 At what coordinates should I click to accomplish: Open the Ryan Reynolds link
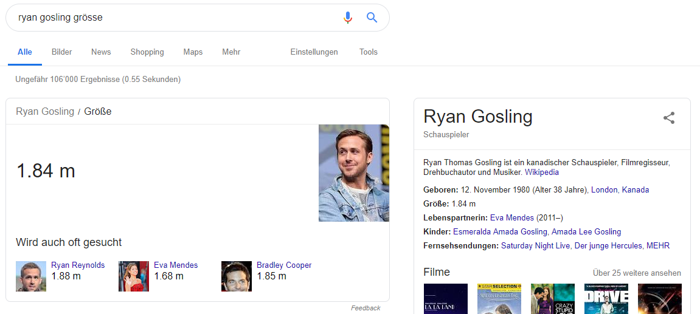click(x=78, y=265)
